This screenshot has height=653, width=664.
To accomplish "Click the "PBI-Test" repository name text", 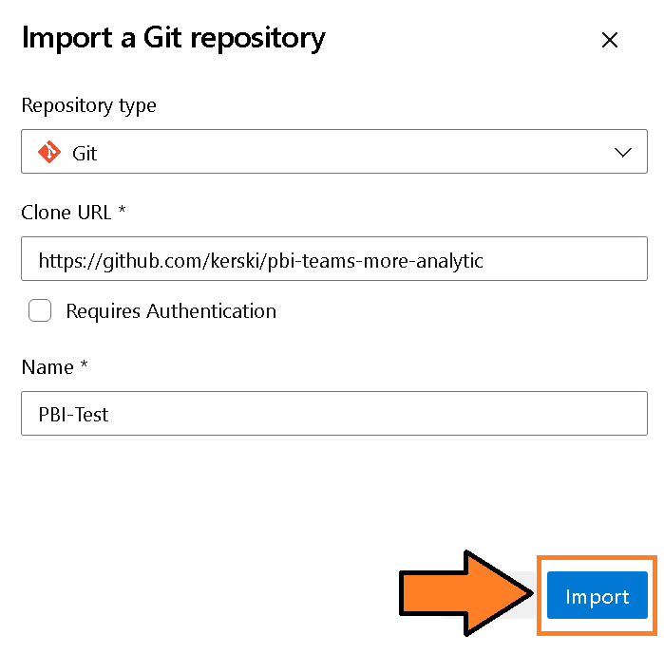I will 74,414.
